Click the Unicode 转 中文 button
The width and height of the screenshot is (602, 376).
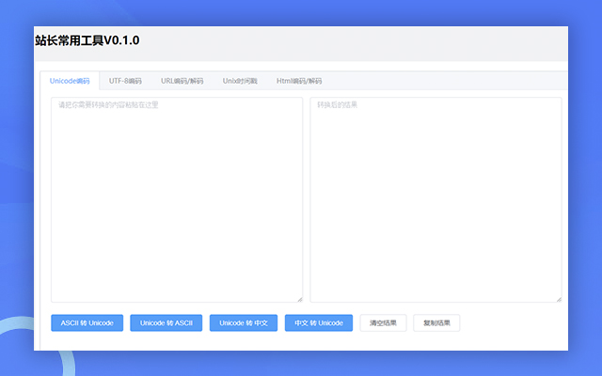tap(244, 323)
